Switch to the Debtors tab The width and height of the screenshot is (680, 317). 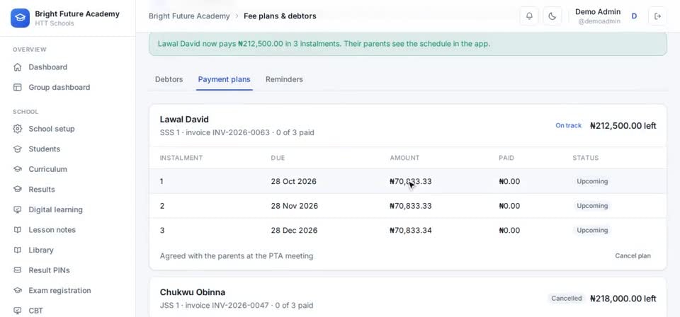click(169, 80)
